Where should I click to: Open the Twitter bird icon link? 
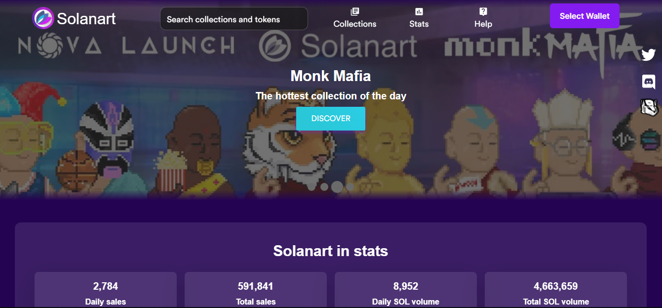[x=648, y=54]
